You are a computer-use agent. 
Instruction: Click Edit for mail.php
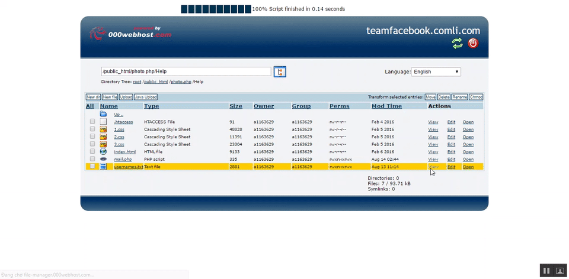[x=451, y=159]
